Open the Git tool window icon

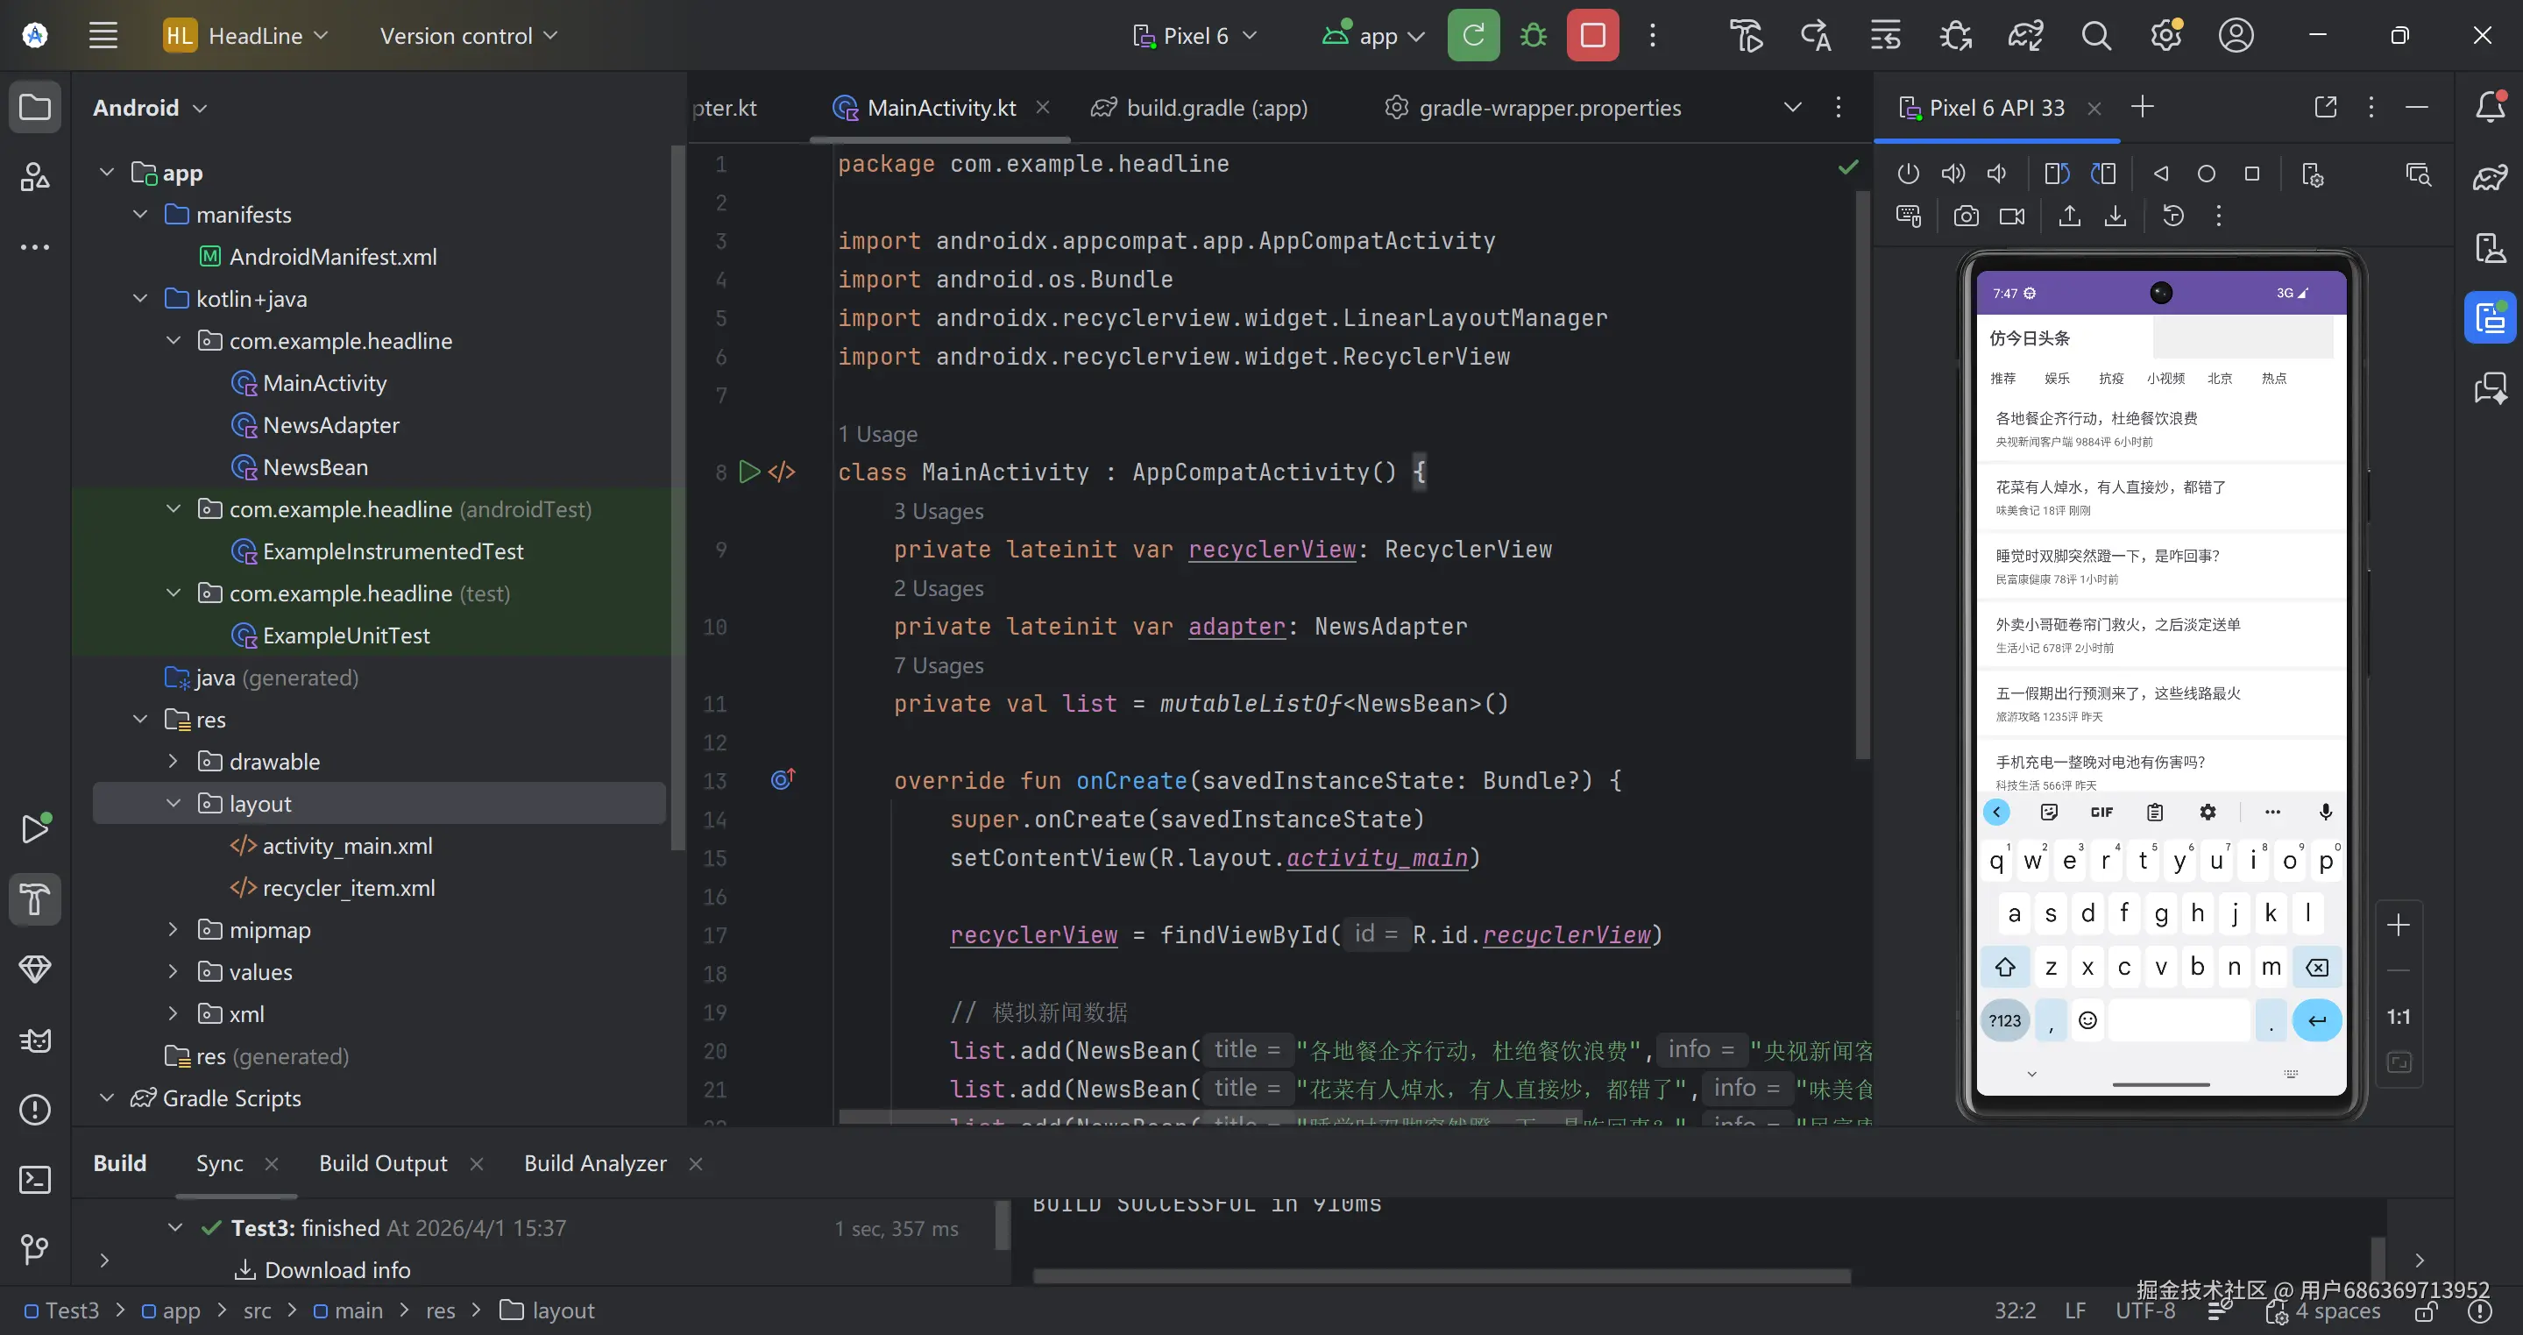[x=35, y=1249]
